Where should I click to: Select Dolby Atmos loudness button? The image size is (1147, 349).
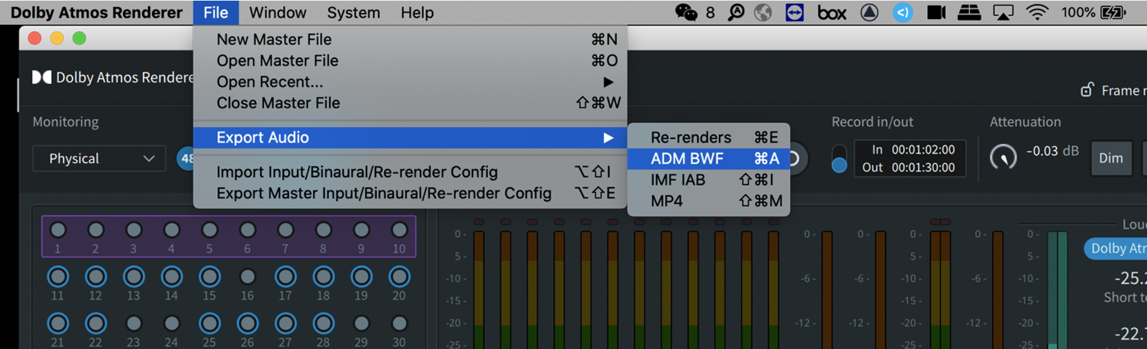(x=1117, y=249)
